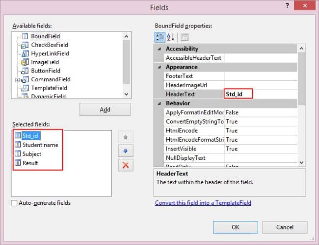Select TemplateField in available fields

click(49, 88)
